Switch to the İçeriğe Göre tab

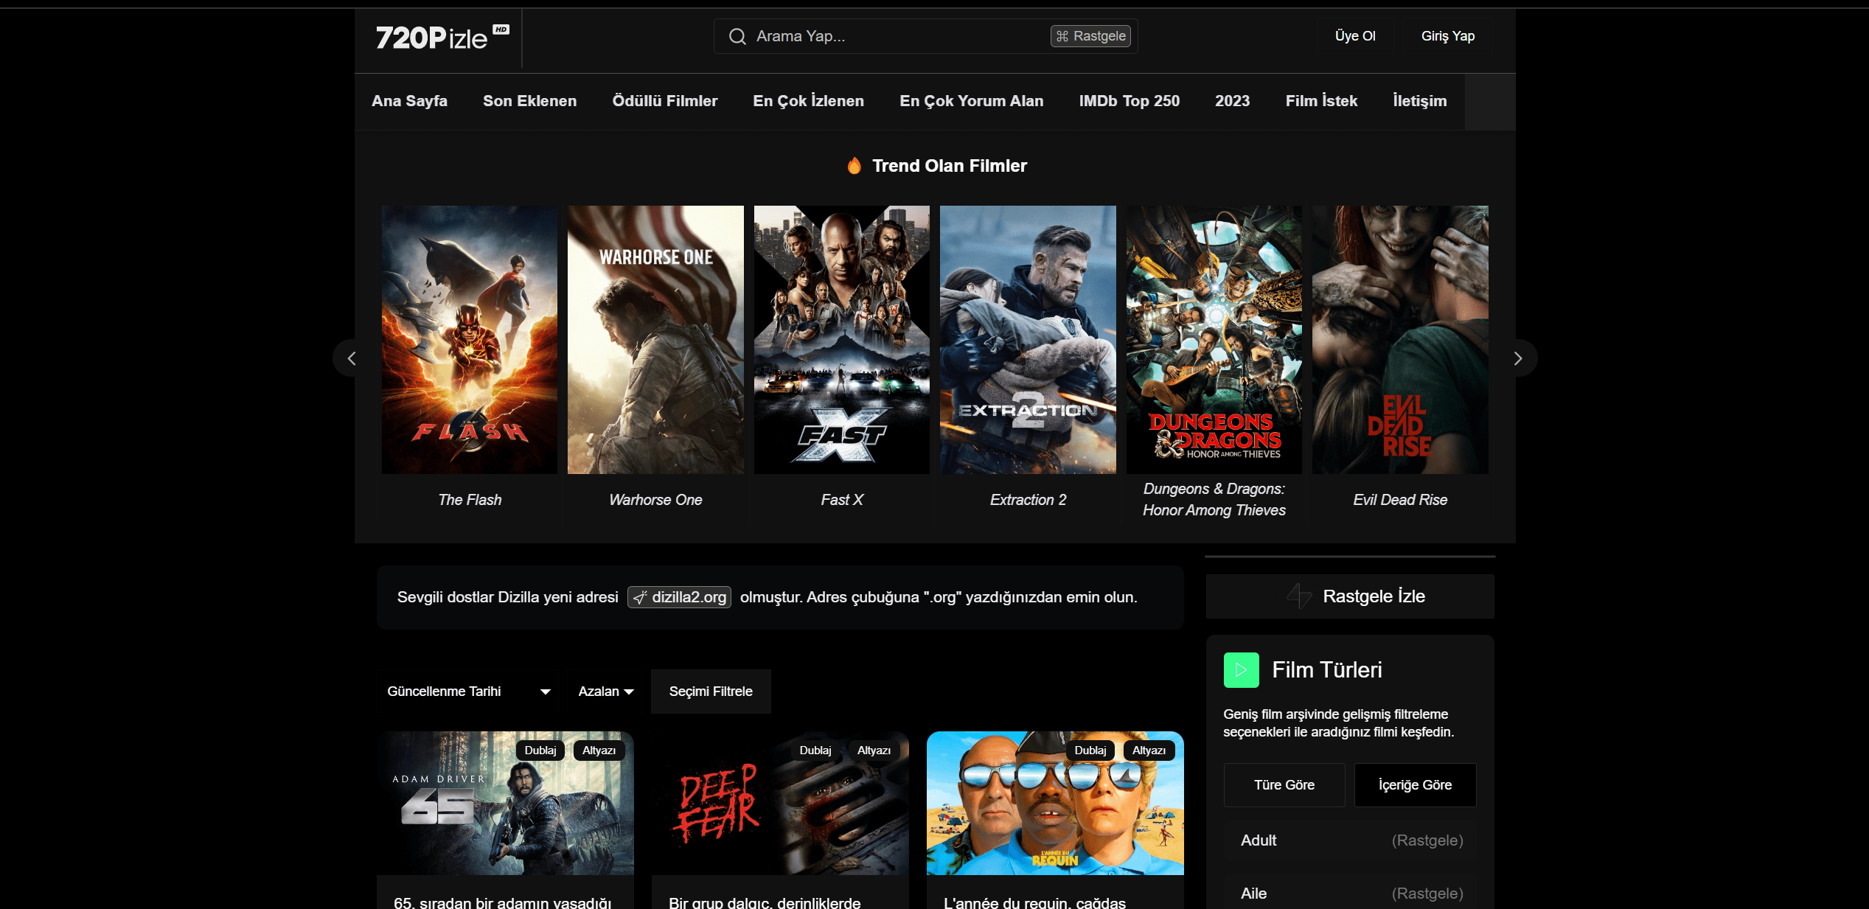(x=1416, y=785)
